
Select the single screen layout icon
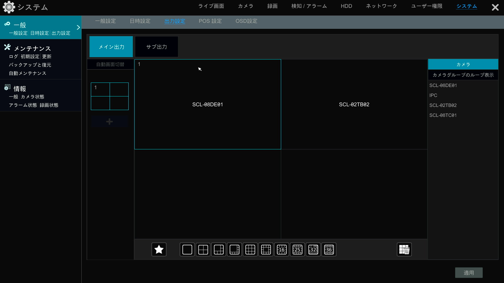(x=187, y=249)
